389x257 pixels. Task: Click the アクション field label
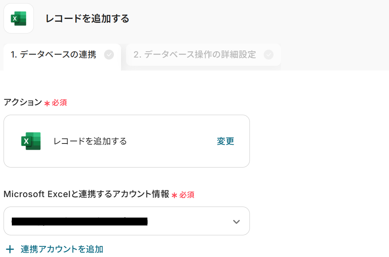(22, 102)
